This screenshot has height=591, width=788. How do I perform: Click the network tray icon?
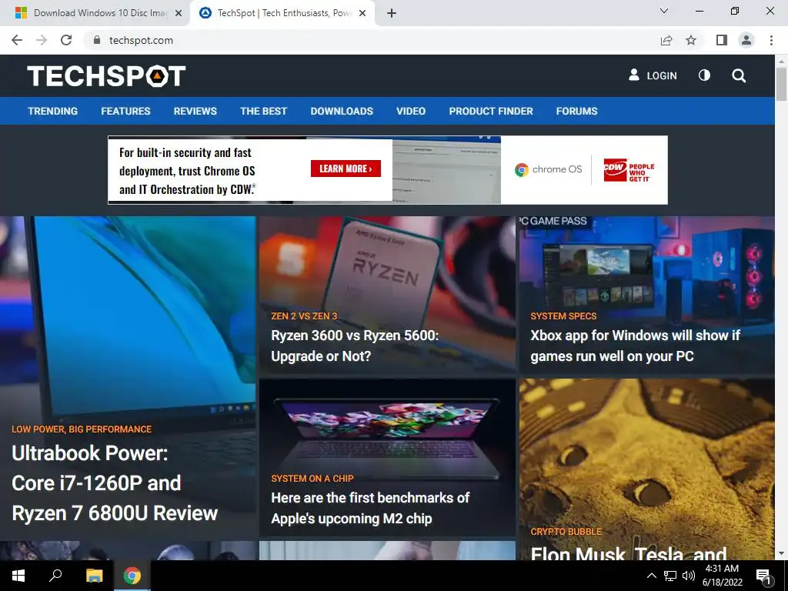670,576
